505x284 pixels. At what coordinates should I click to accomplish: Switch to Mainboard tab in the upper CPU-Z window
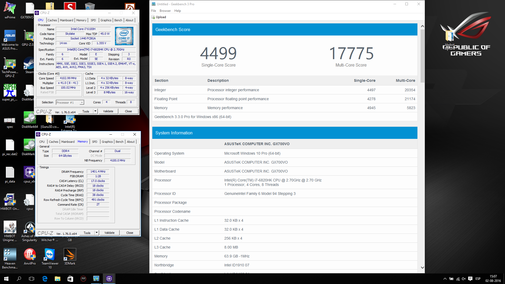click(x=67, y=20)
